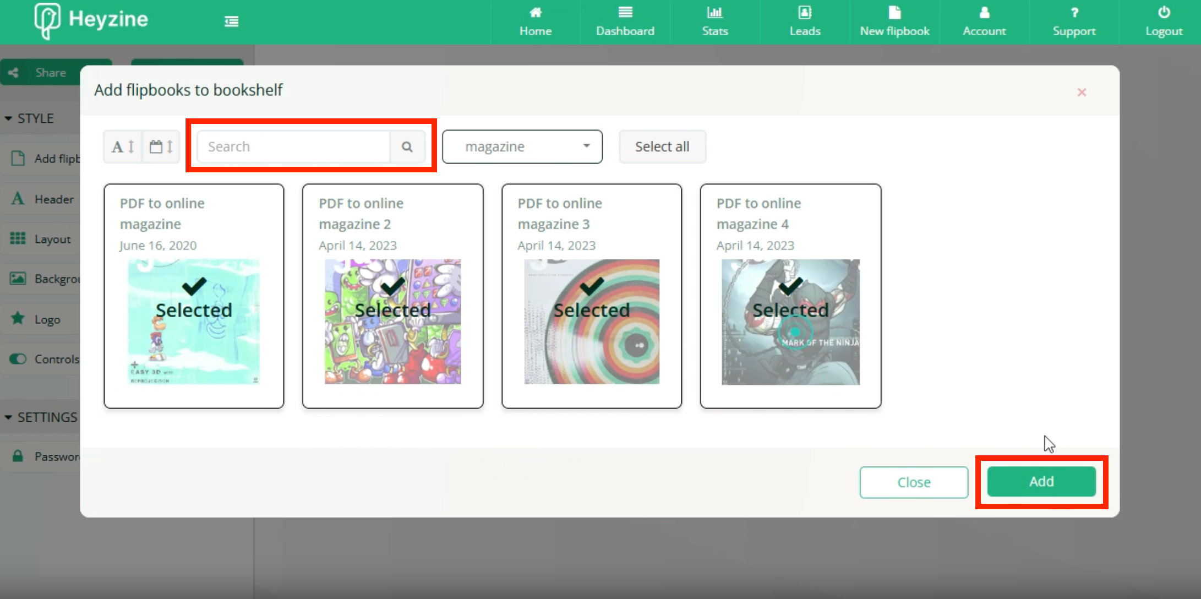Sort flipbooks by date using calendar icon
Image resolution: width=1201 pixels, height=599 pixels.
pos(160,146)
